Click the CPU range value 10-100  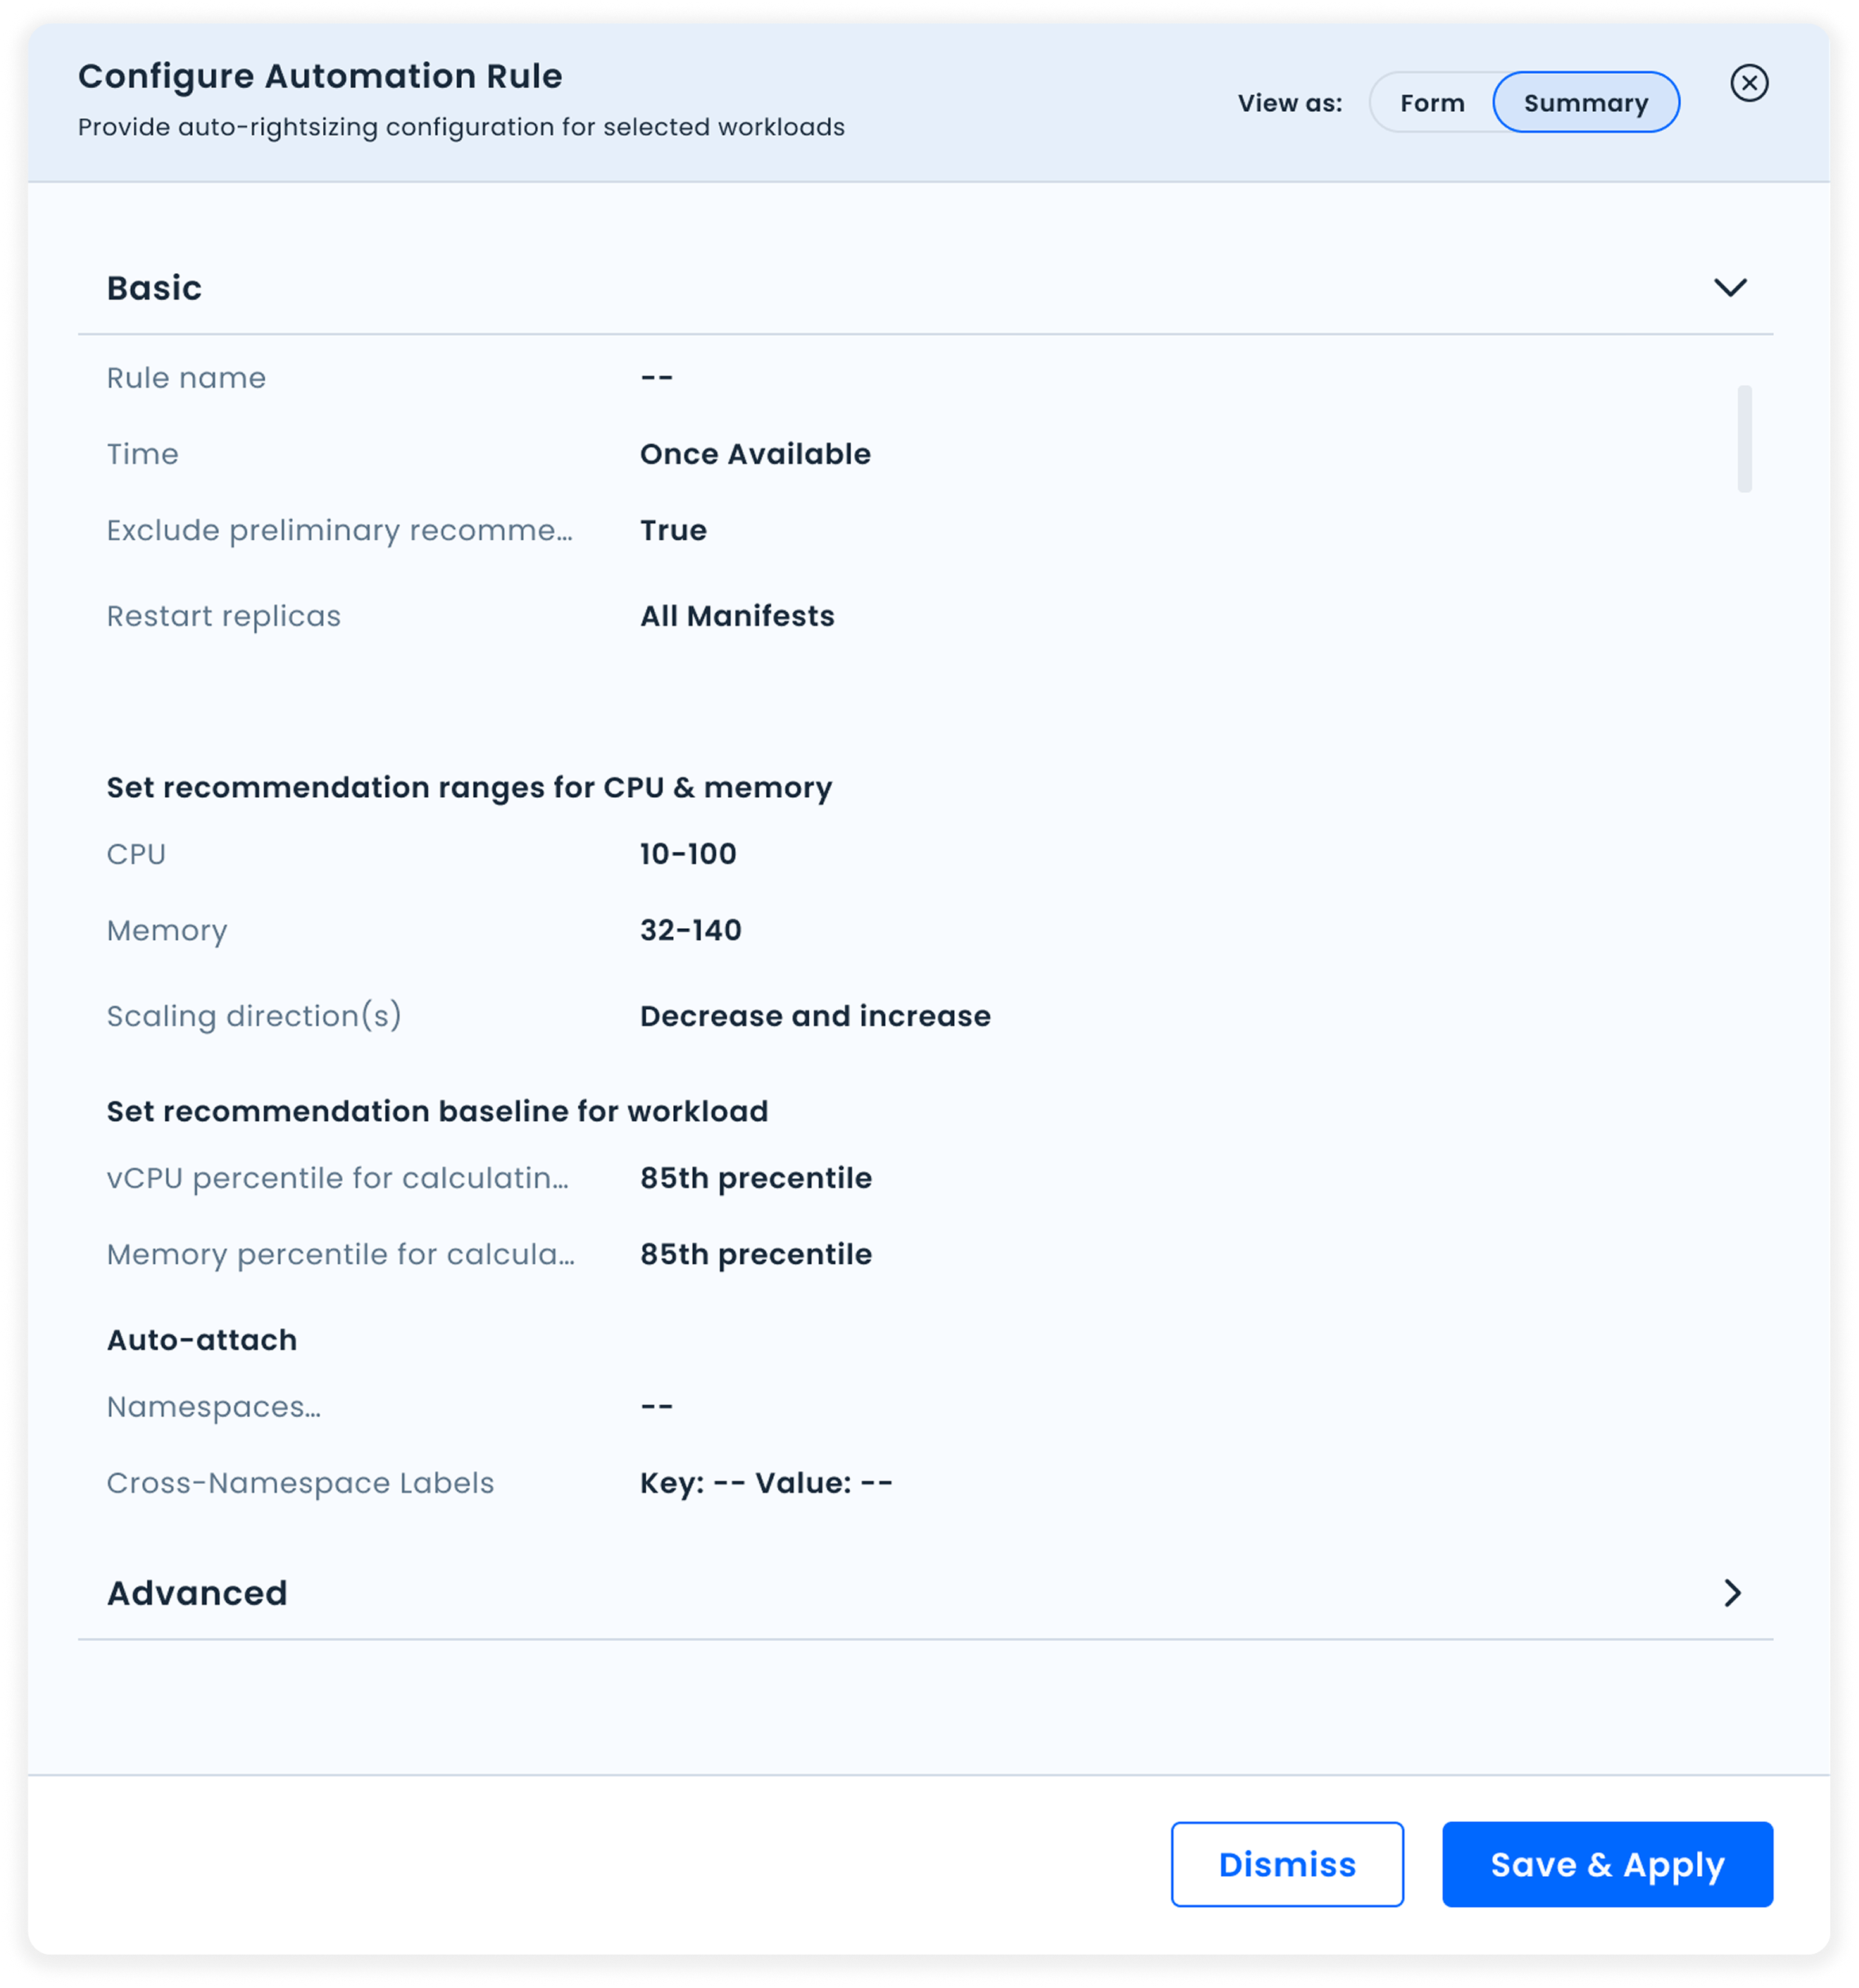688,853
